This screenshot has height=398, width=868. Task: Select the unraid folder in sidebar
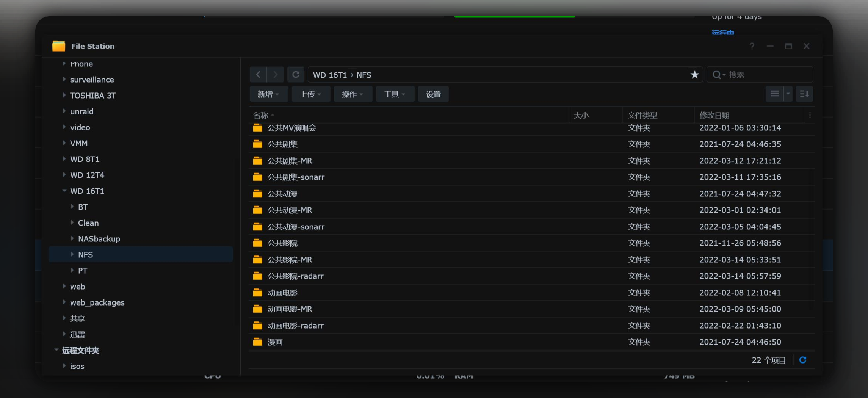81,111
